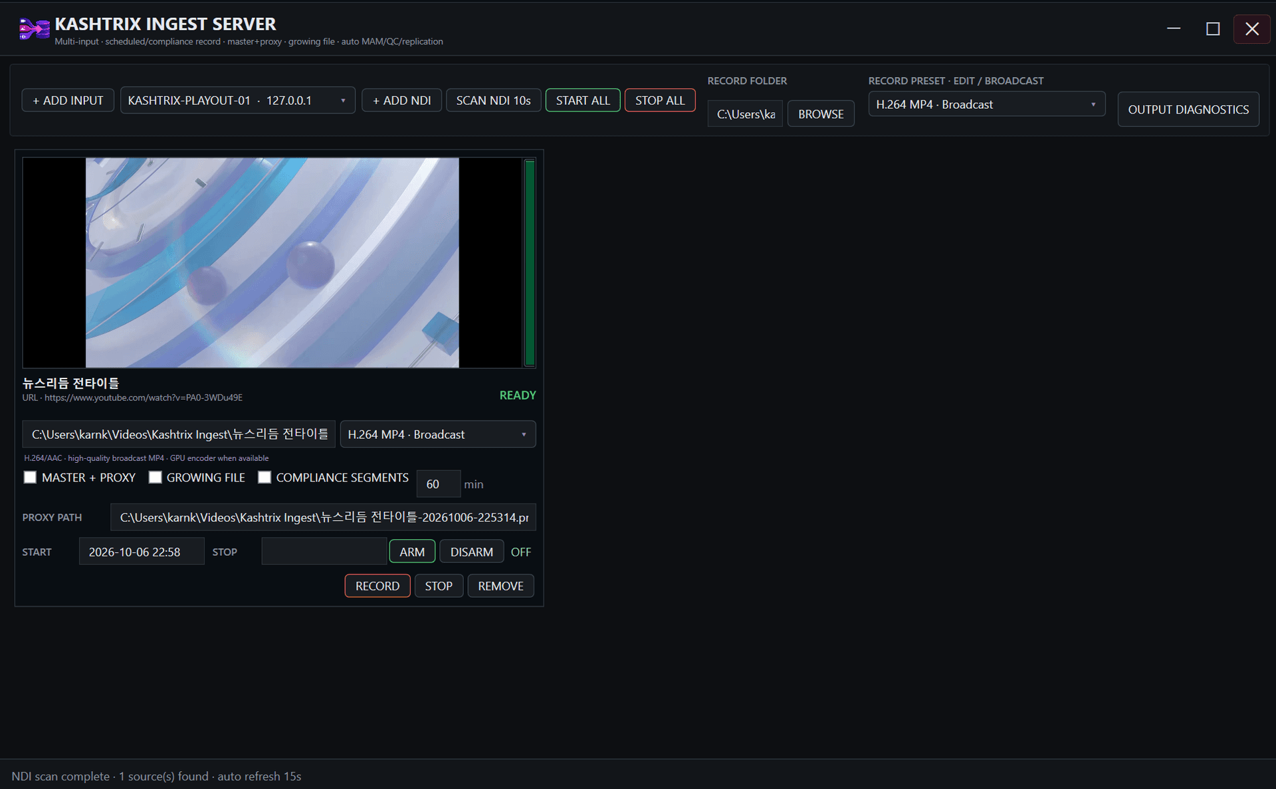Click the PROXY PATH field
This screenshot has width=1276, height=789.
click(x=323, y=517)
